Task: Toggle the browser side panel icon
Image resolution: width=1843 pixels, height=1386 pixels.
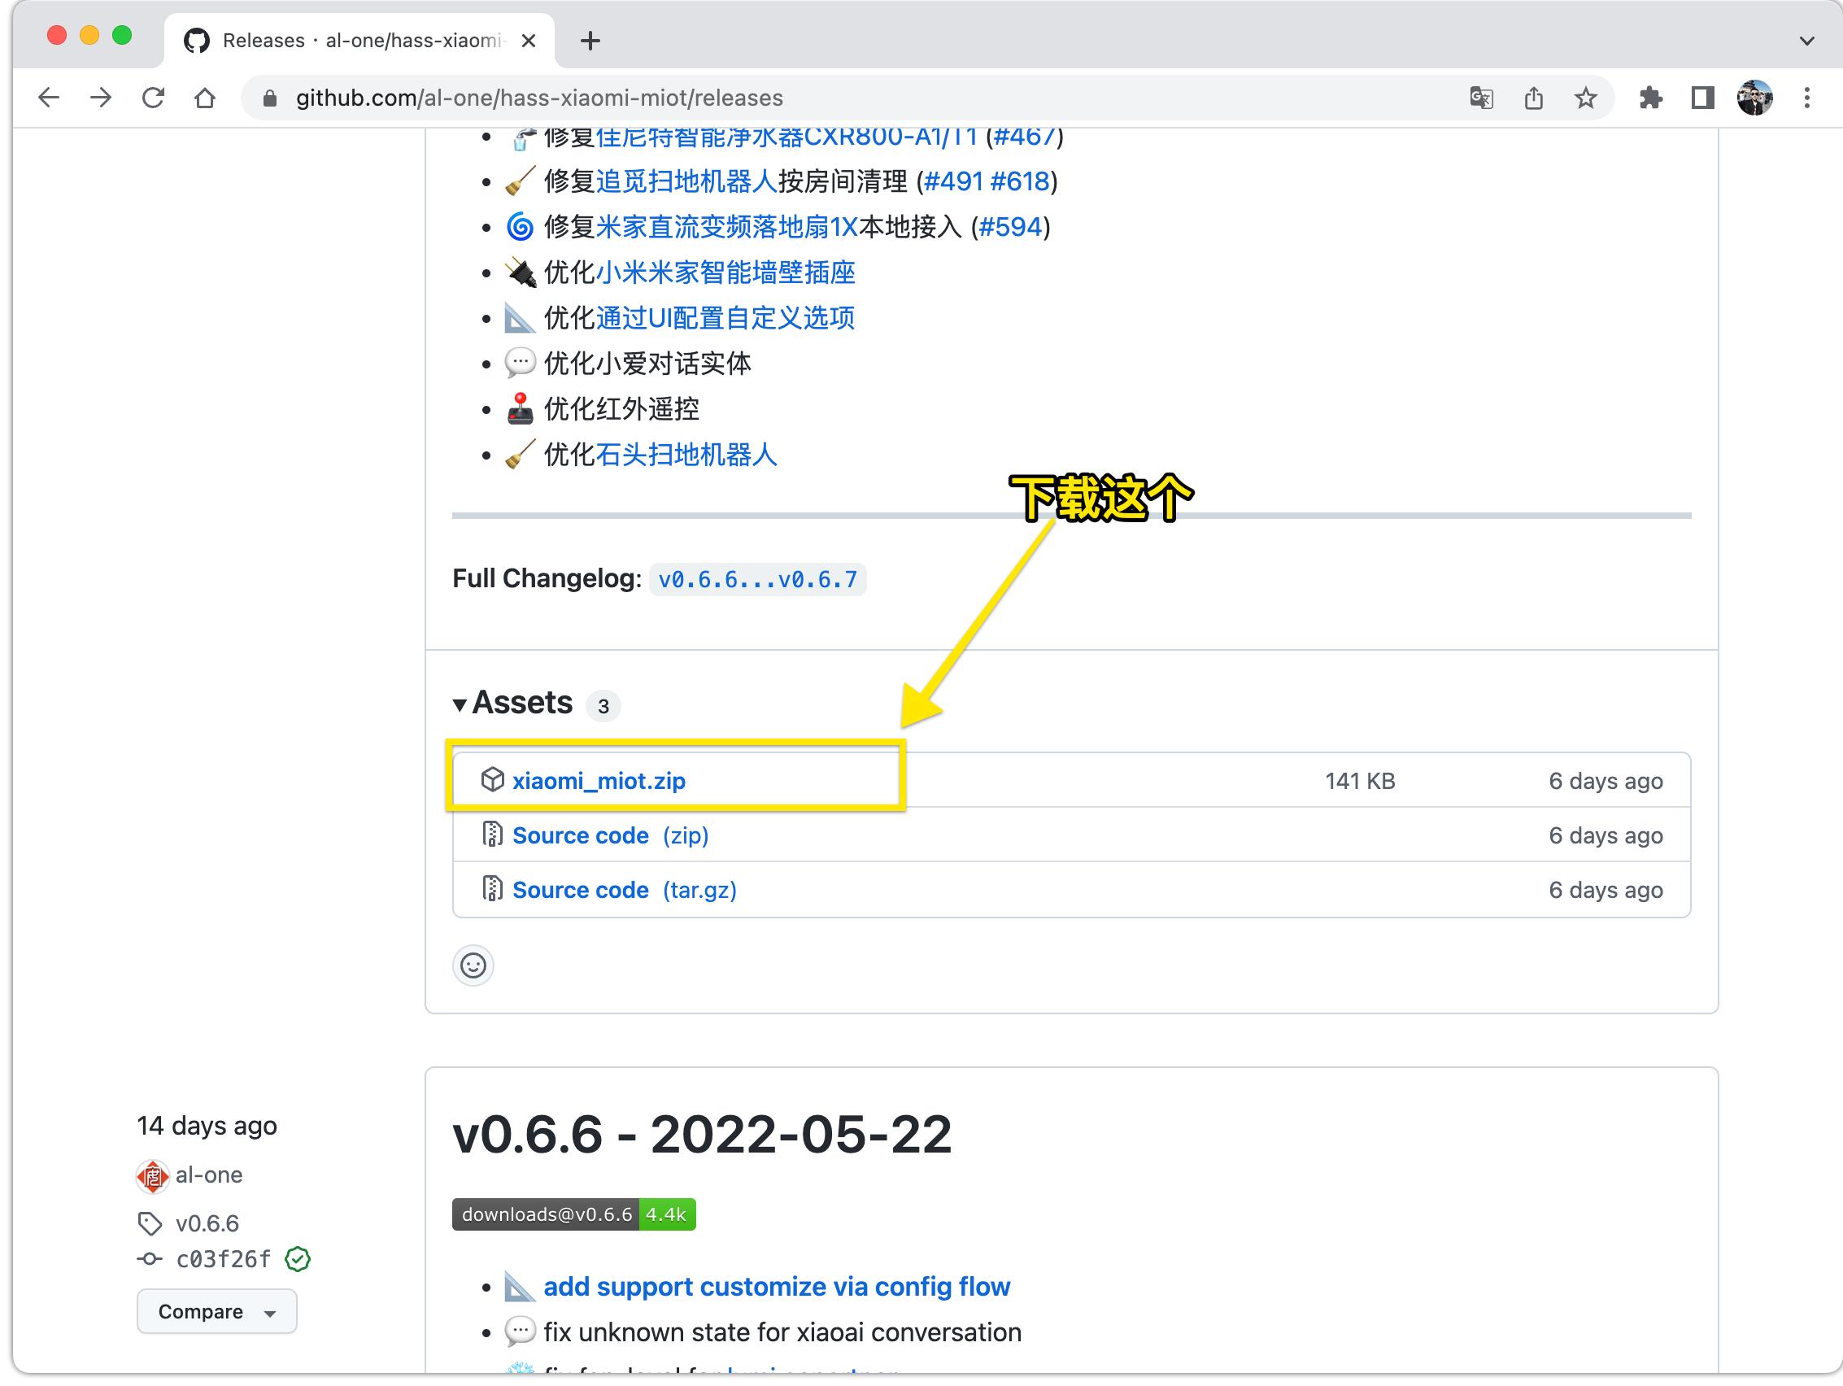Action: pyautogui.click(x=1702, y=98)
